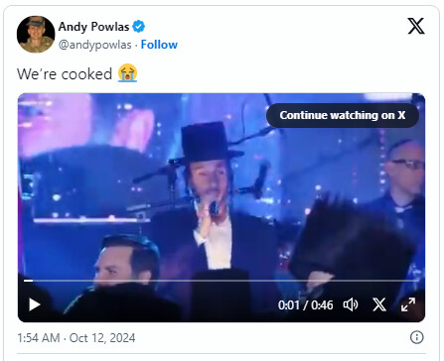Open the tweet info icon
The height and width of the screenshot is (361, 444).
[417, 337]
